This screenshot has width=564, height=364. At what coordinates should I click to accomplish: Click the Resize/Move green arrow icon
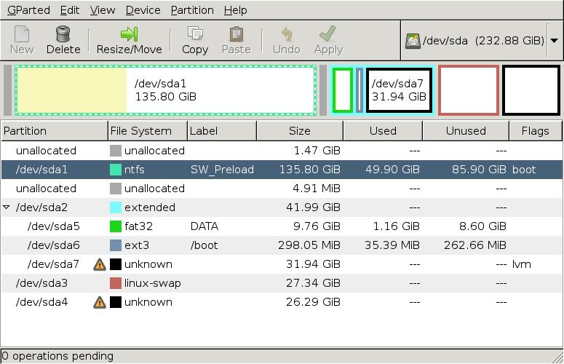129,34
